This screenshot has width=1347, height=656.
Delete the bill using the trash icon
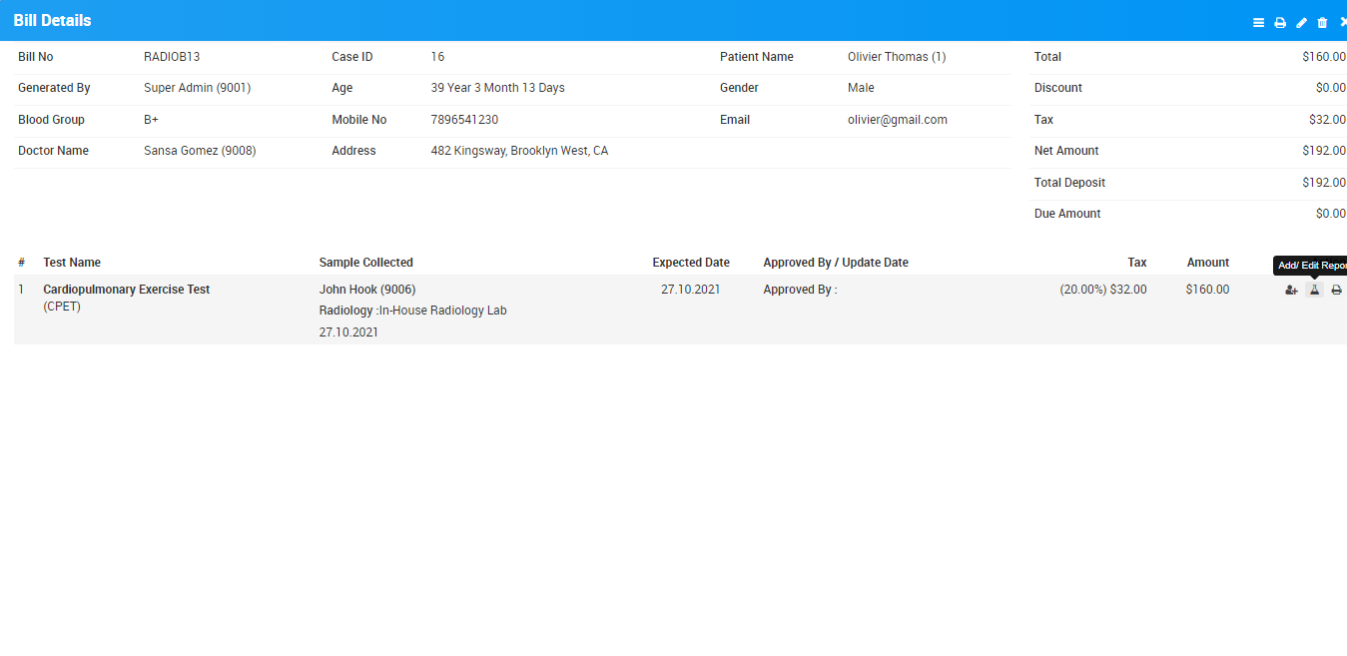tap(1322, 22)
